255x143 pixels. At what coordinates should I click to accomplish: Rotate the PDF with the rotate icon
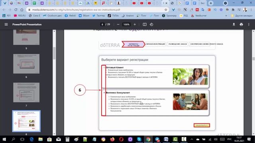151,25
